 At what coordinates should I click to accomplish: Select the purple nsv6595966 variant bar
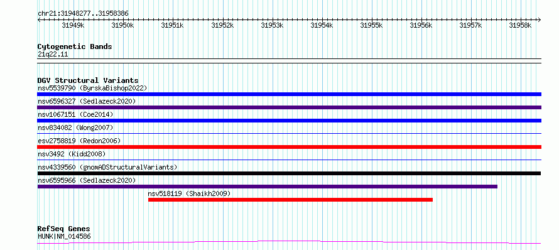click(268, 187)
